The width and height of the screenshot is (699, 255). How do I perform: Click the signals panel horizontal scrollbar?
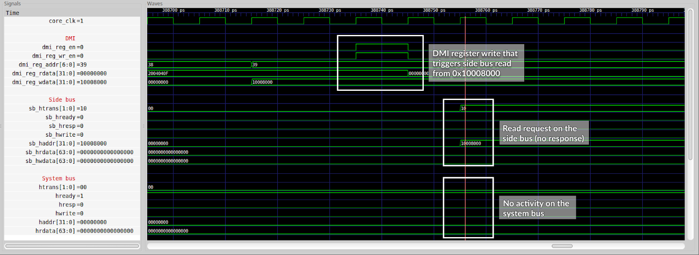click(x=72, y=246)
